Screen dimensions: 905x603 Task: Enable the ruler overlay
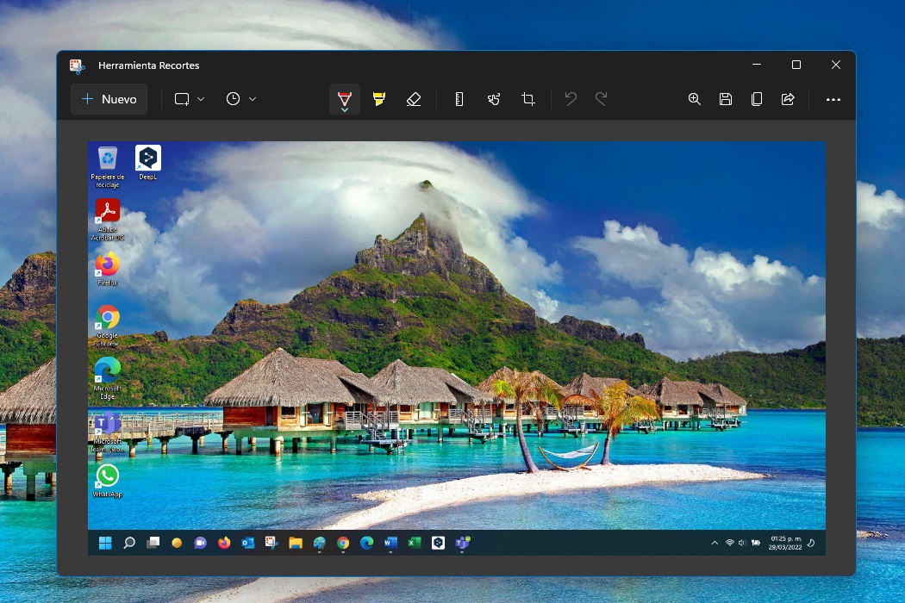pos(458,99)
